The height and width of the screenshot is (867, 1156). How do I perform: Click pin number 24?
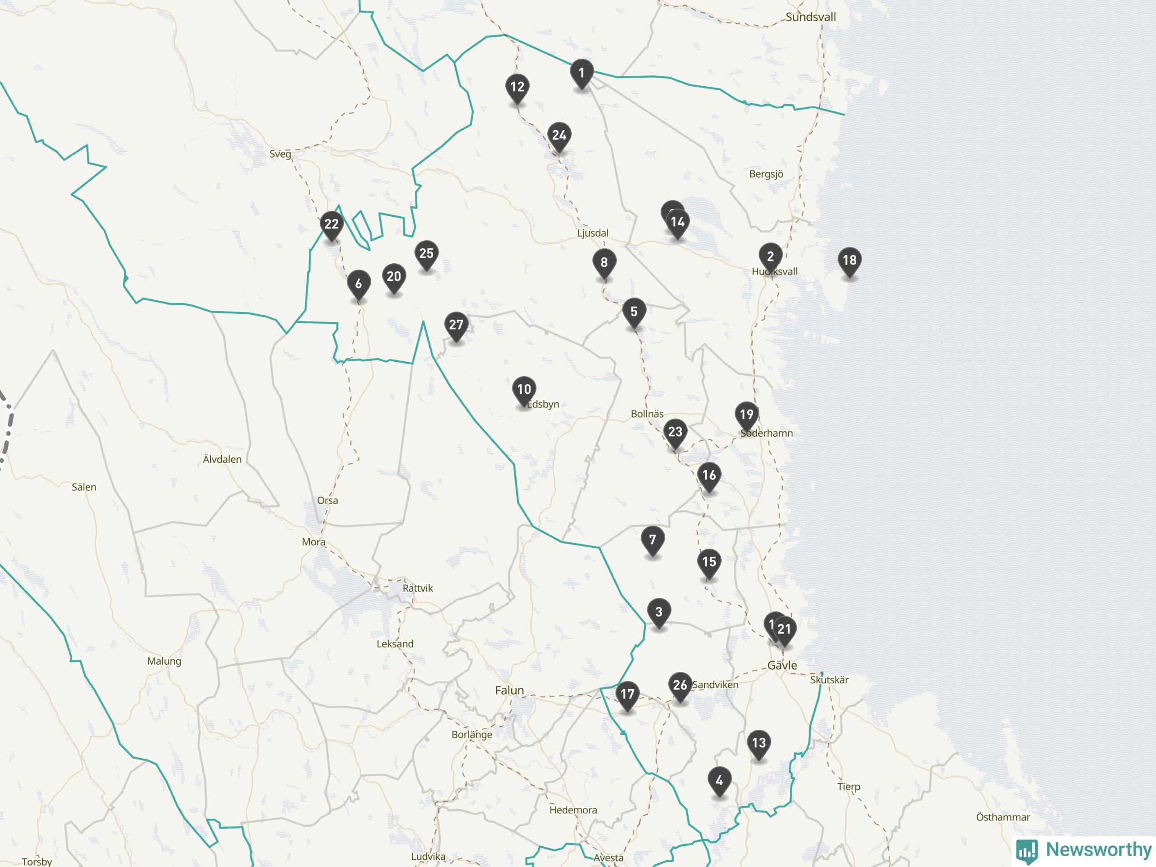tap(559, 136)
